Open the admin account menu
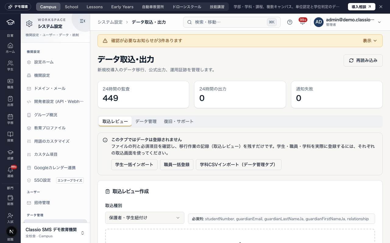Viewport: 390px width, 243px height. 347,22
